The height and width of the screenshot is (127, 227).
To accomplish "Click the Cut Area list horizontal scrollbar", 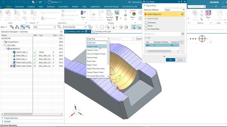I will pos(160,51).
